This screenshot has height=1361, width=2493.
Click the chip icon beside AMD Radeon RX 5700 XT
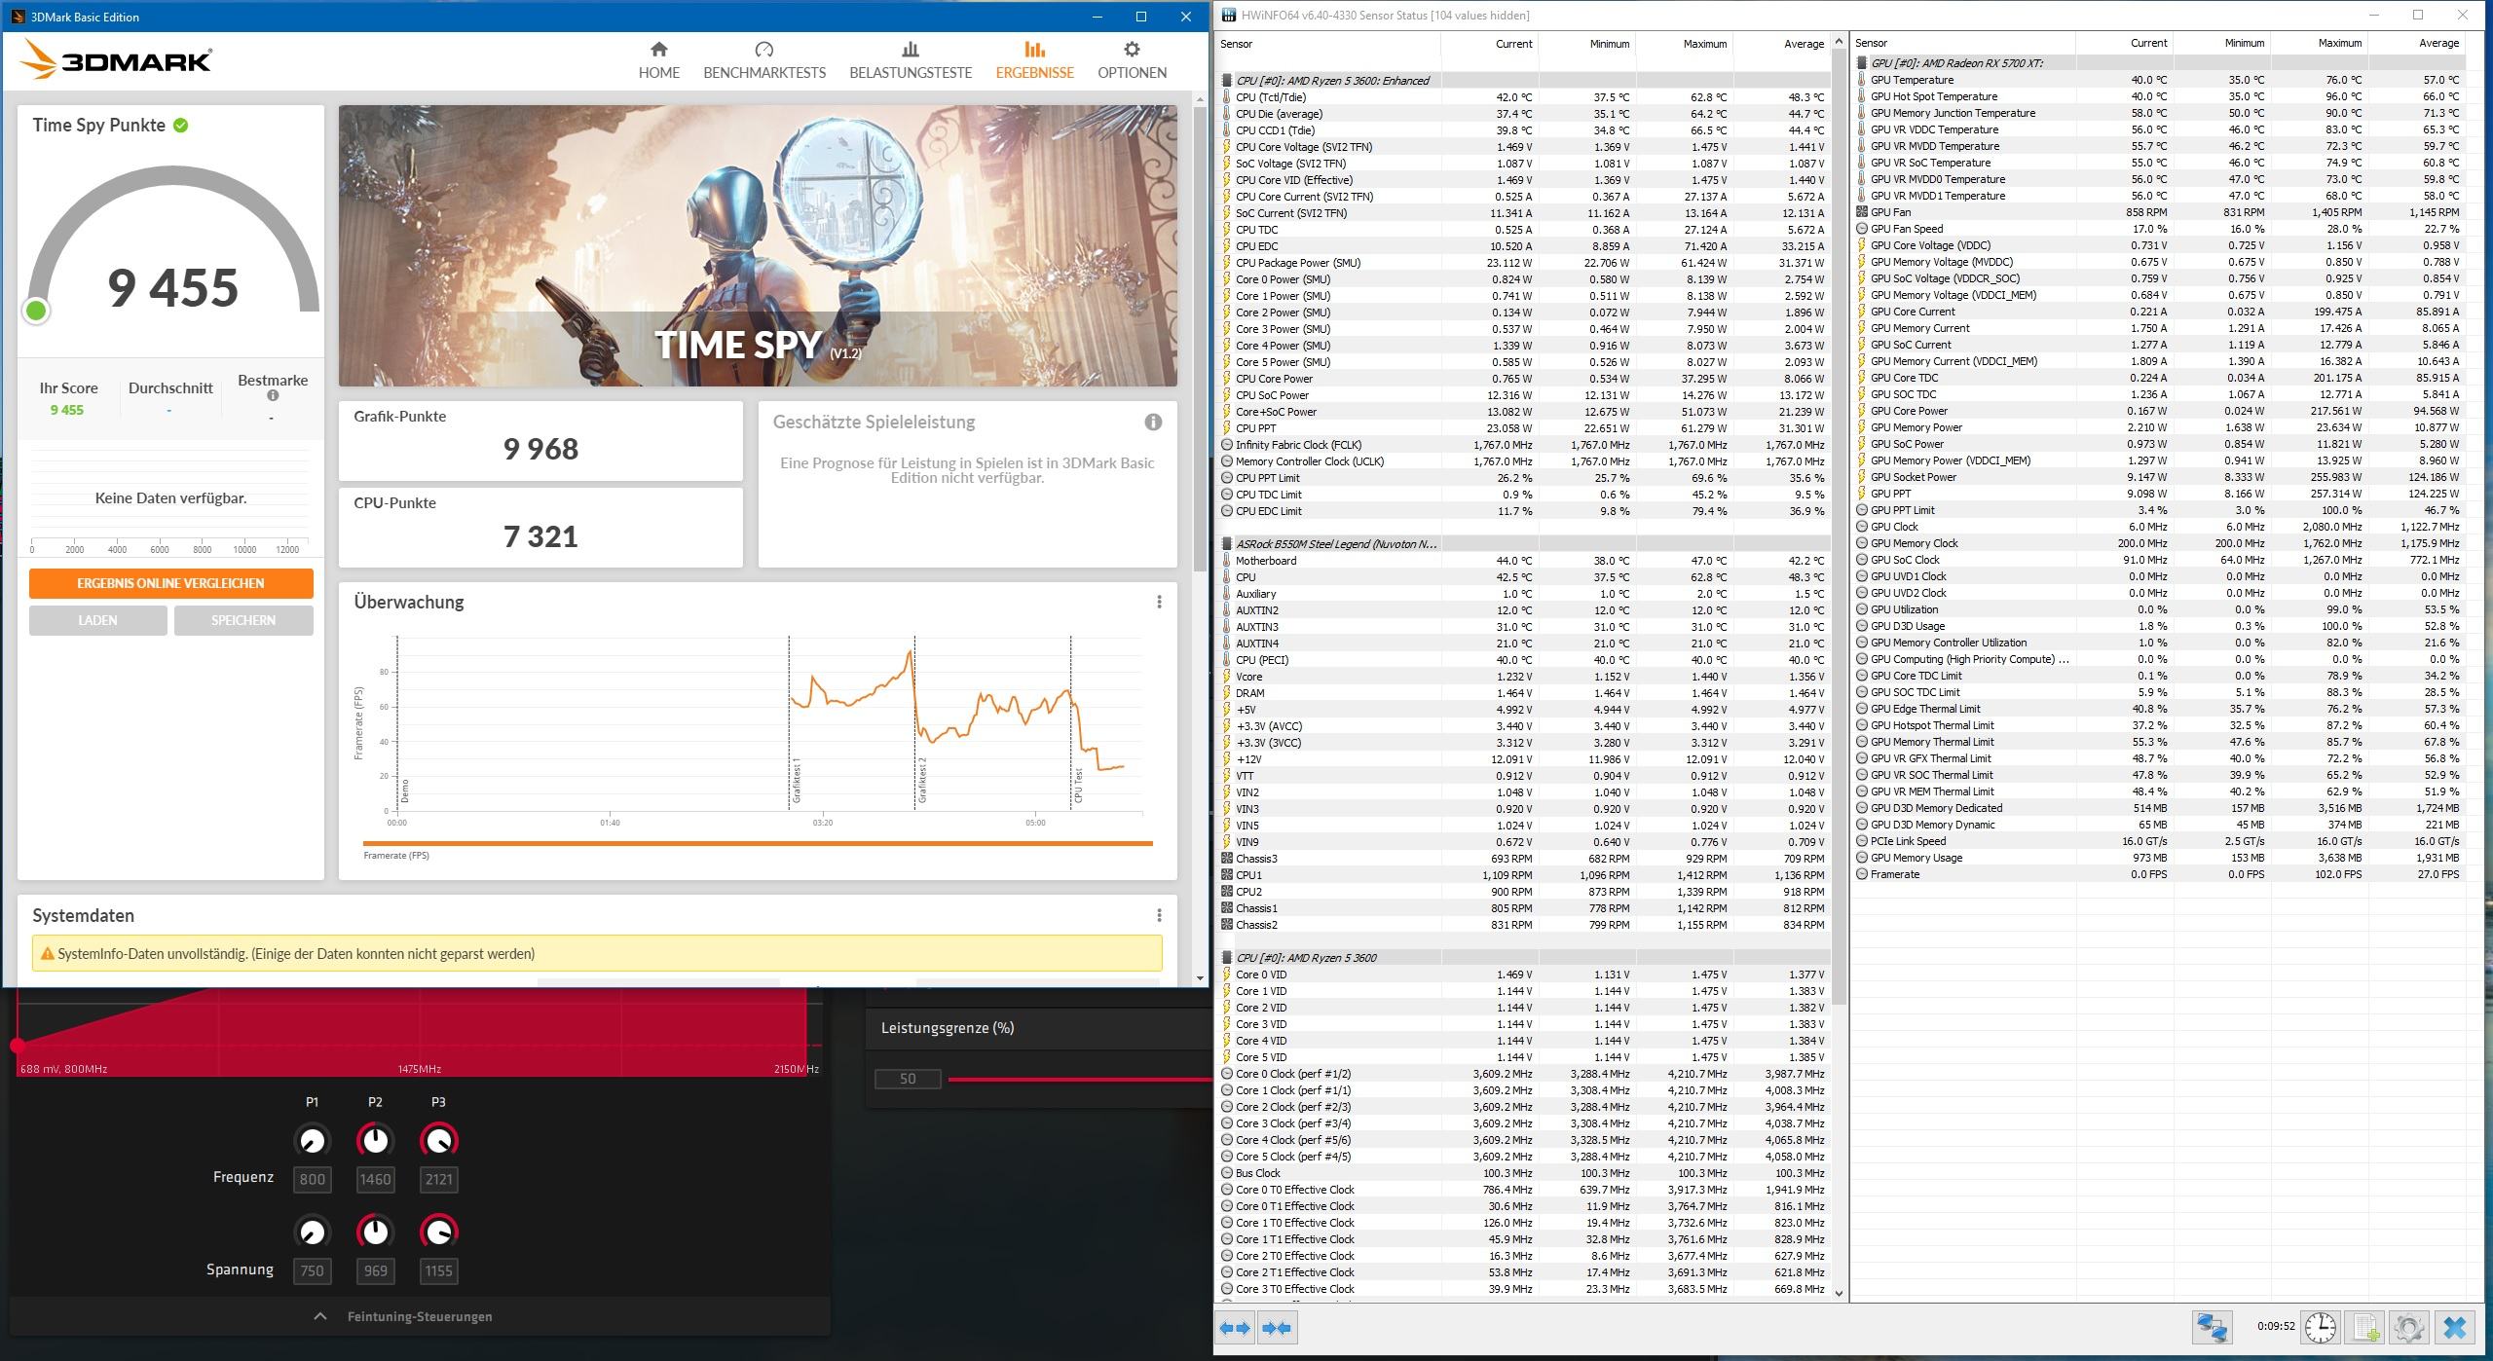(1862, 63)
